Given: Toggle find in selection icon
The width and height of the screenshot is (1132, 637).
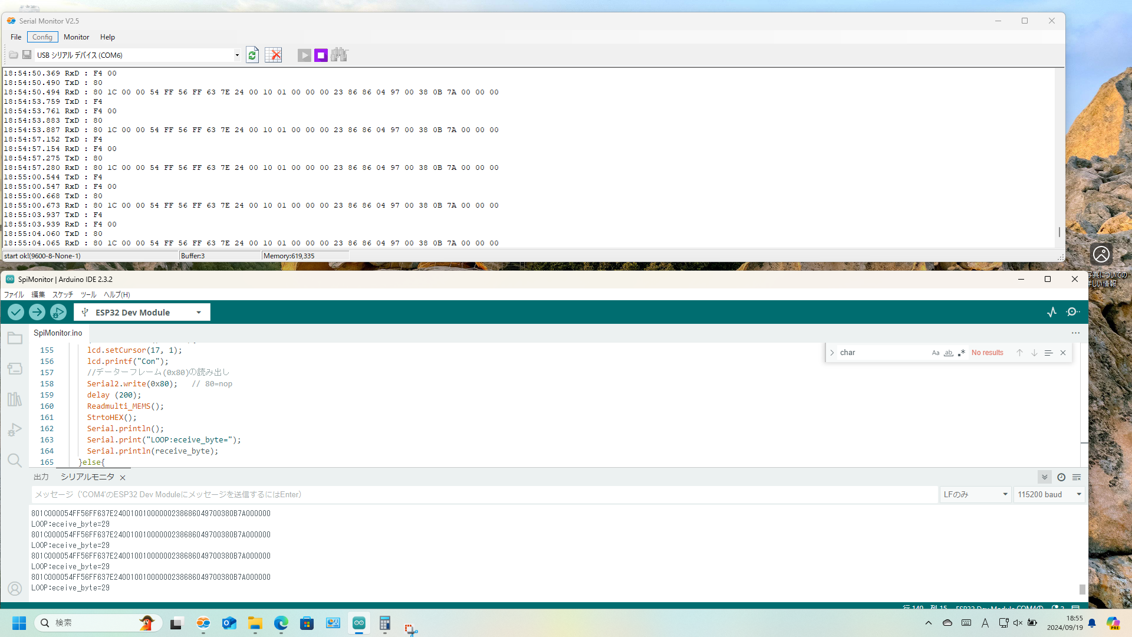Looking at the screenshot, I should pos(1048,353).
